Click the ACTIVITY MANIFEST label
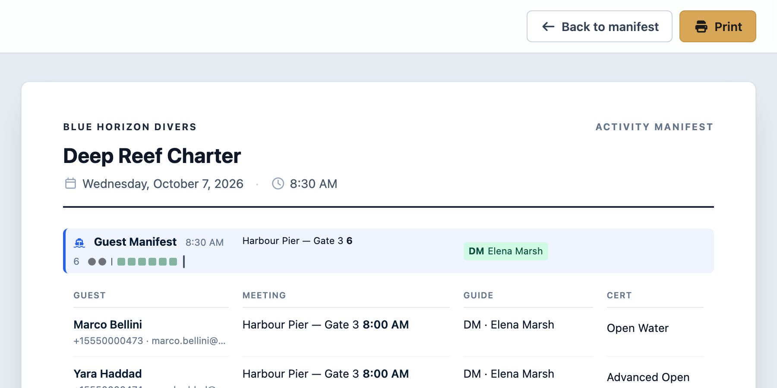This screenshot has height=388, width=777. tap(654, 127)
